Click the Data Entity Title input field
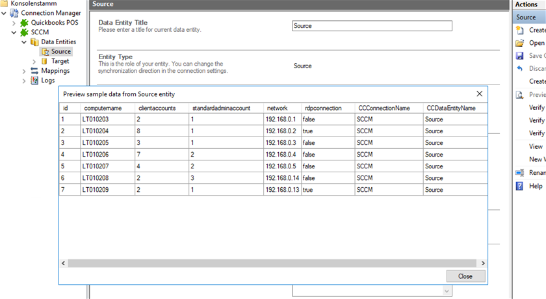 click(x=372, y=26)
